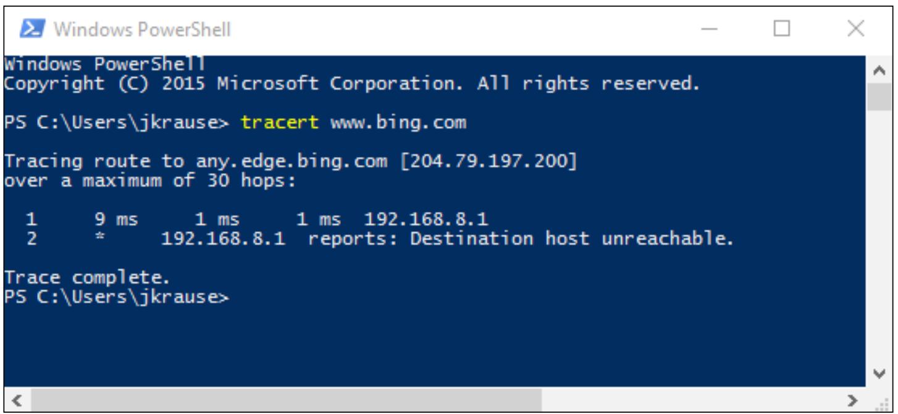
Task: Close the Windows PowerShell window
Action: coord(855,28)
